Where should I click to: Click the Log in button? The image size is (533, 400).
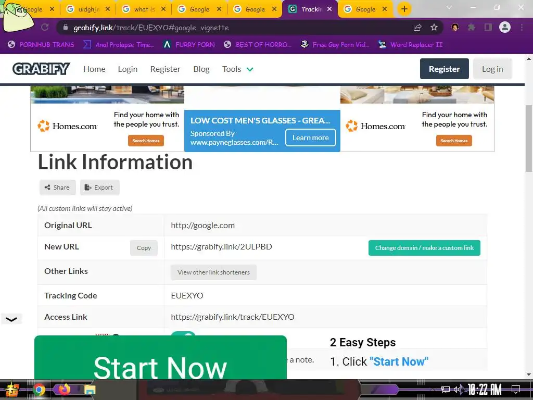[x=492, y=69]
